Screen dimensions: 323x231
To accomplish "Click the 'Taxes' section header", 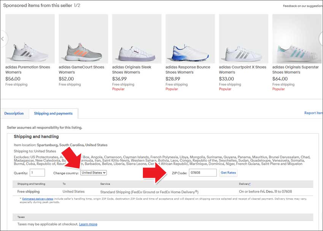I will coord(21,217).
